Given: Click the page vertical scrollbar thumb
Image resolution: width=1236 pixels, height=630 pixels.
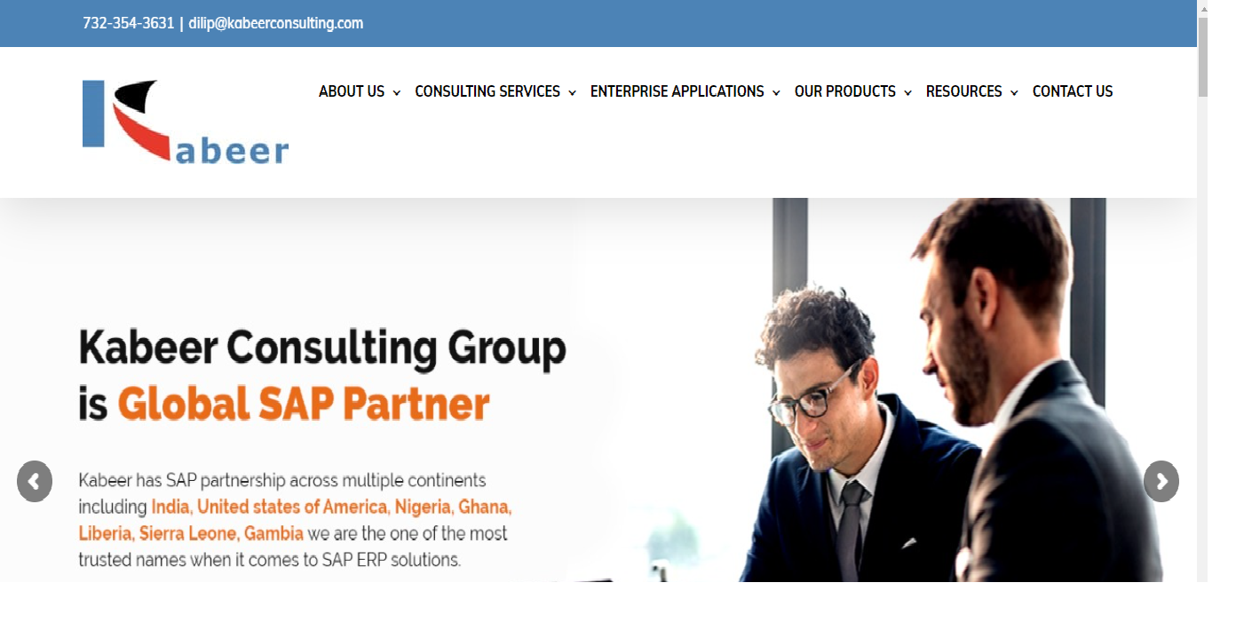Looking at the screenshot, I should coord(1203,57).
